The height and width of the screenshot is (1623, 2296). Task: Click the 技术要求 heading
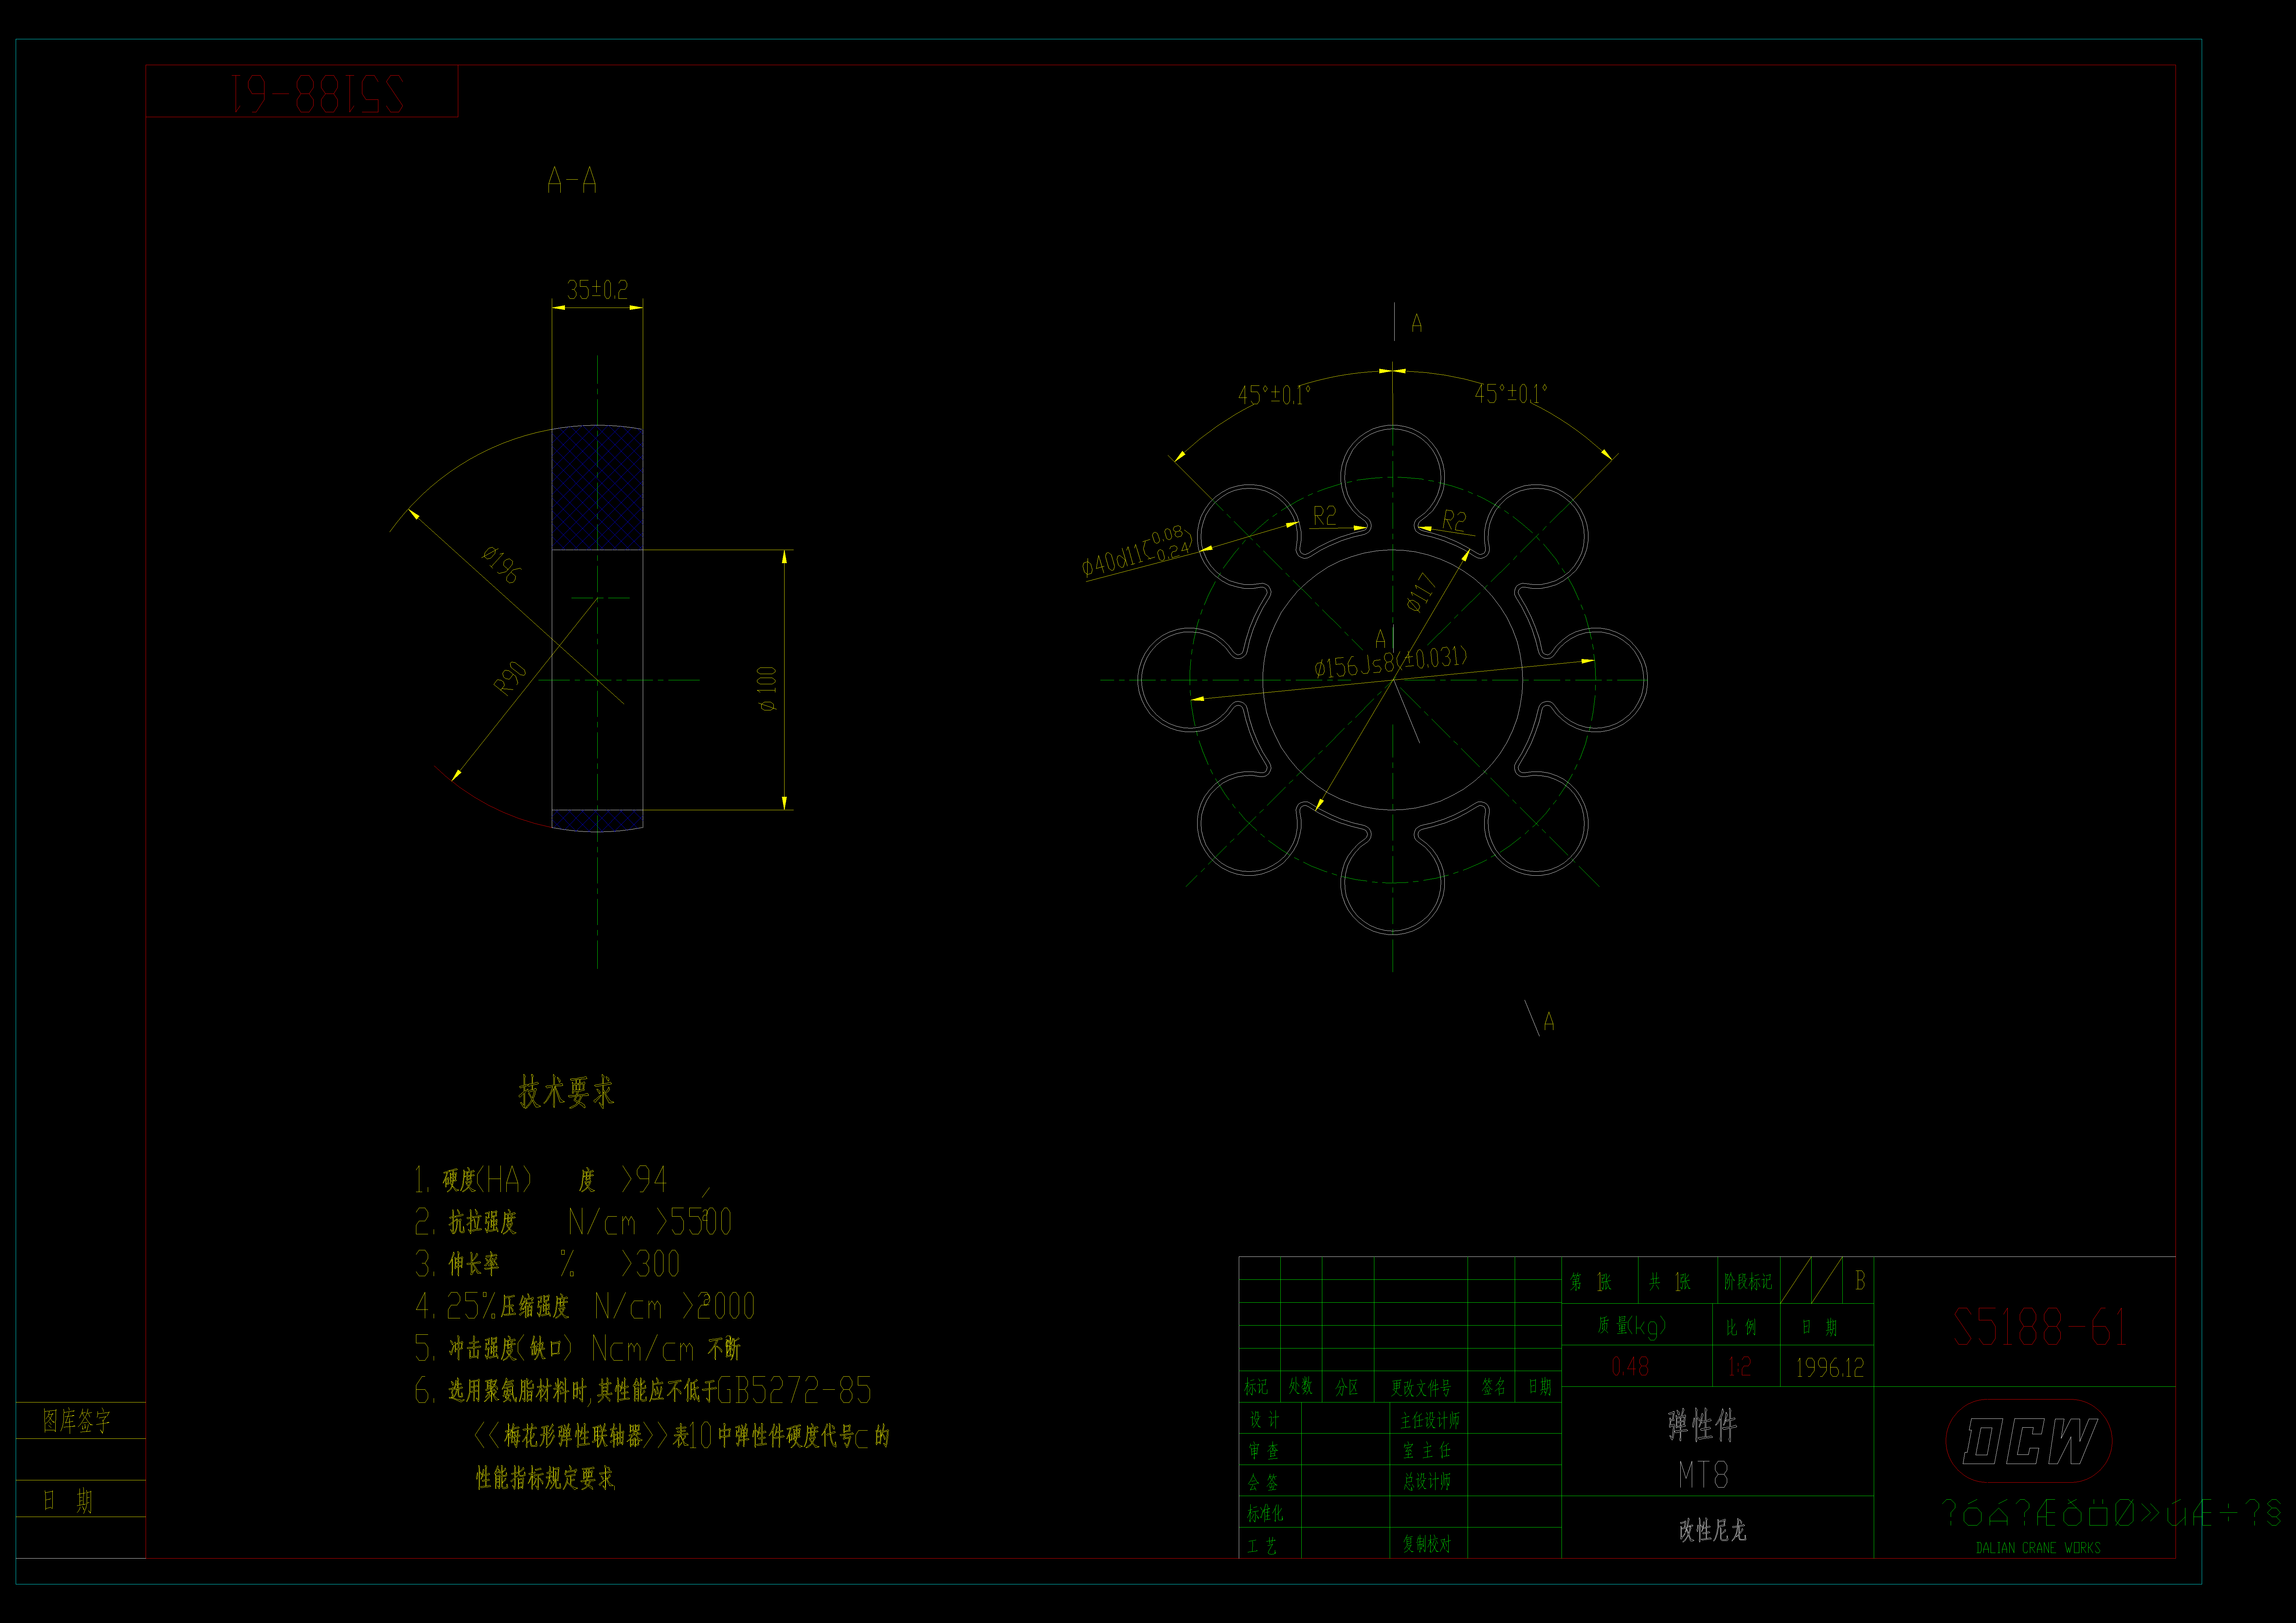[566, 1092]
